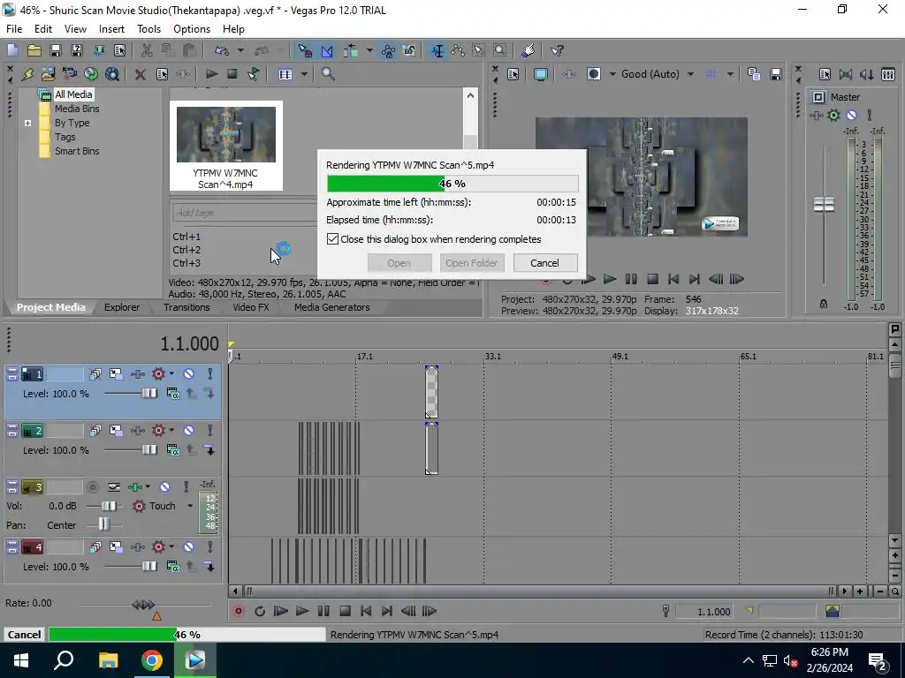Cancel rendering in the dialog box

(544, 263)
